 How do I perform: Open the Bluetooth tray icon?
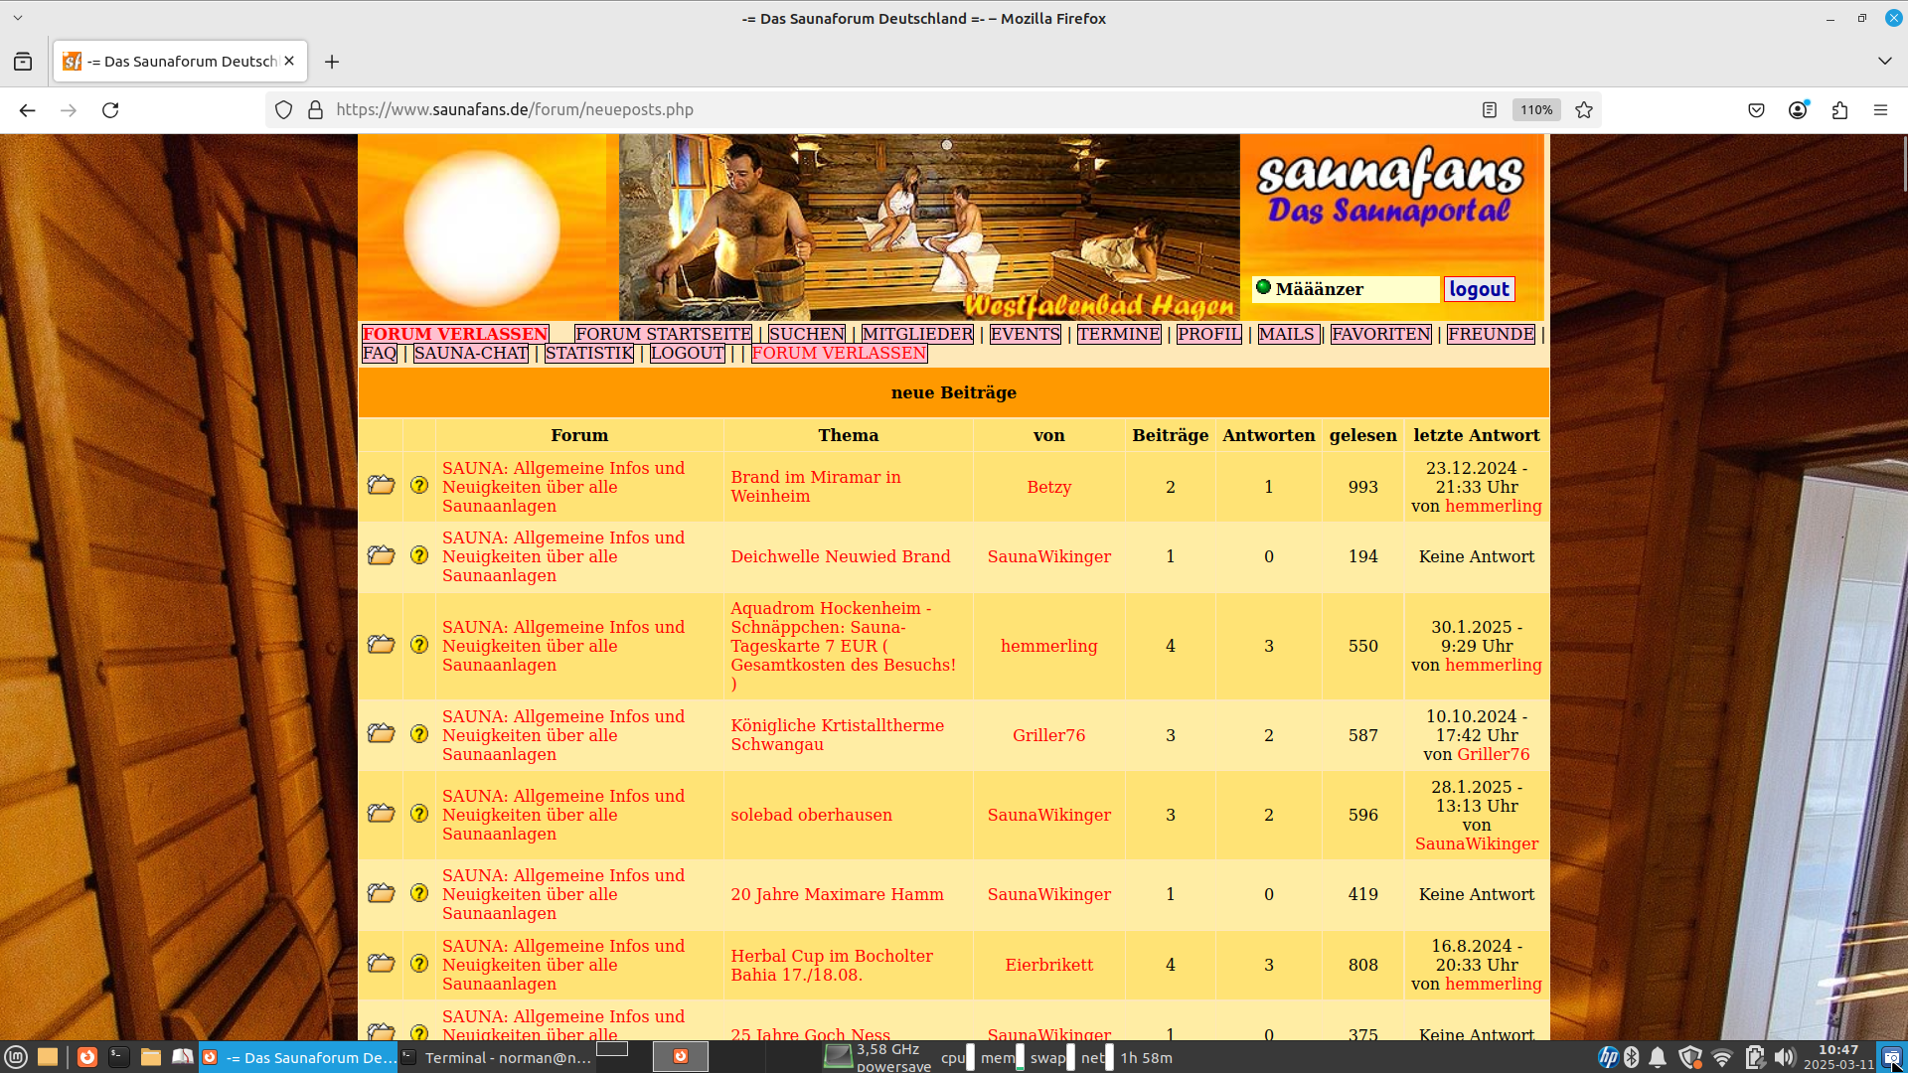click(1631, 1057)
